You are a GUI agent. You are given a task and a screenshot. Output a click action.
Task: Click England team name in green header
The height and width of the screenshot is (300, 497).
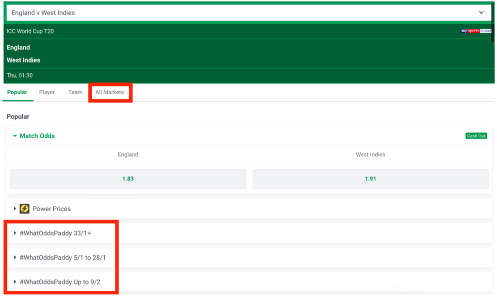(x=18, y=48)
